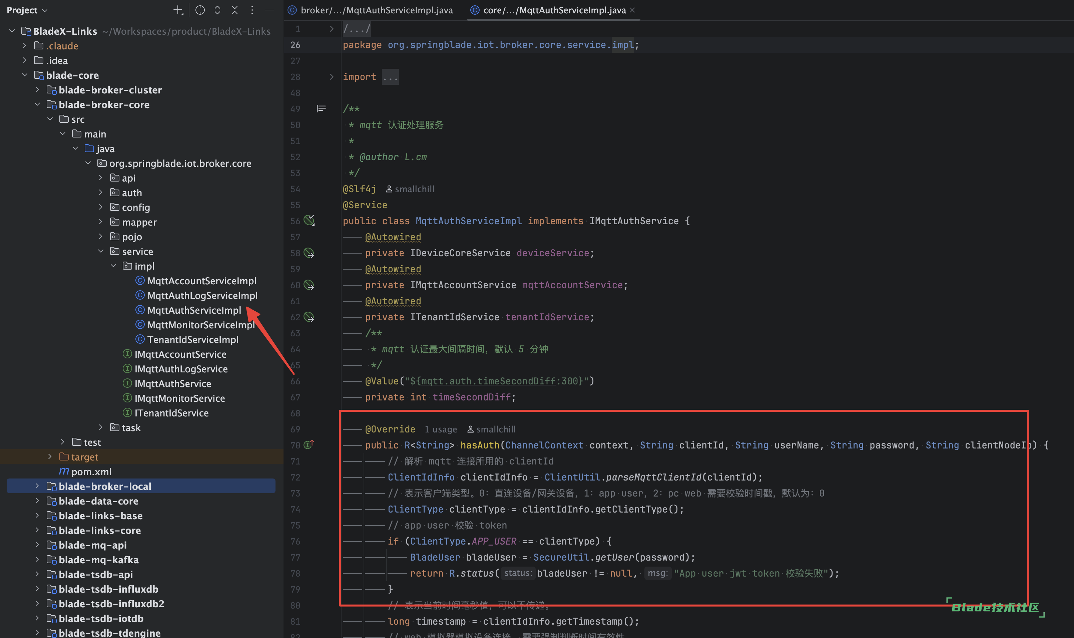Viewport: 1074px width, 638px height.
Task: Close the core MqttAuthServiceImpl.java tab
Action: (632, 10)
